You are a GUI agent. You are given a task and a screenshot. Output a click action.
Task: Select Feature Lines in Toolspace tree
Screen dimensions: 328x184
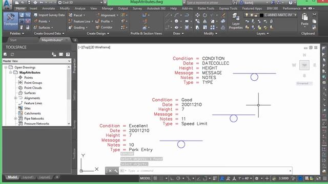pyautogui.click(x=33, y=103)
